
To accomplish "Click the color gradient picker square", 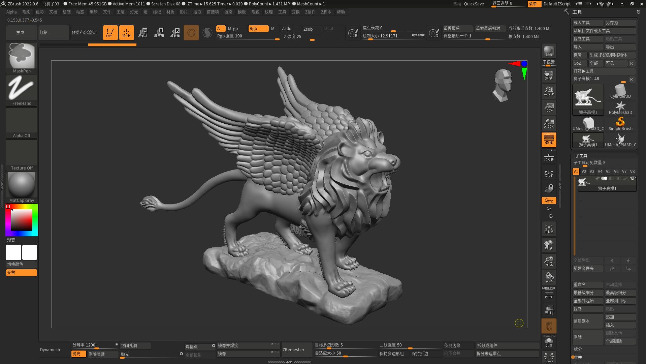I will click(x=21, y=219).
